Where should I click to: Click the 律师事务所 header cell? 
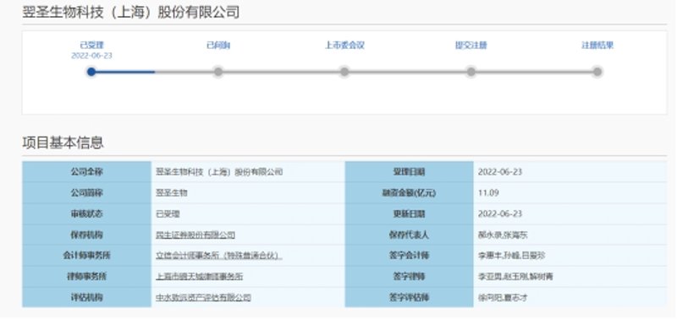click(x=87, y=276)
